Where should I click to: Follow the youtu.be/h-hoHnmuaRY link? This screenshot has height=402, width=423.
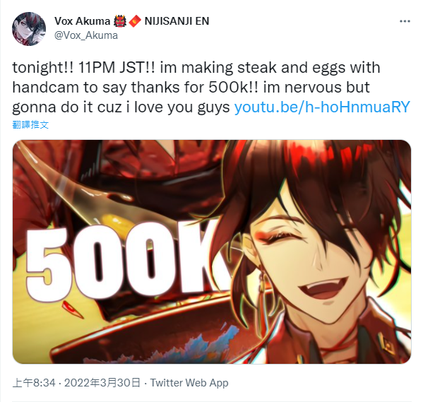(x=322, y=107)
